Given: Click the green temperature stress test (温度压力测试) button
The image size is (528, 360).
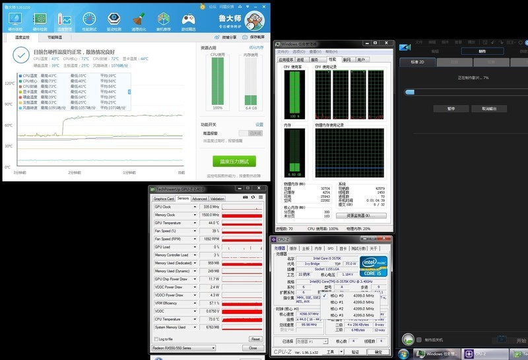Looking at the screenshot, I should [x=234, y=162].
